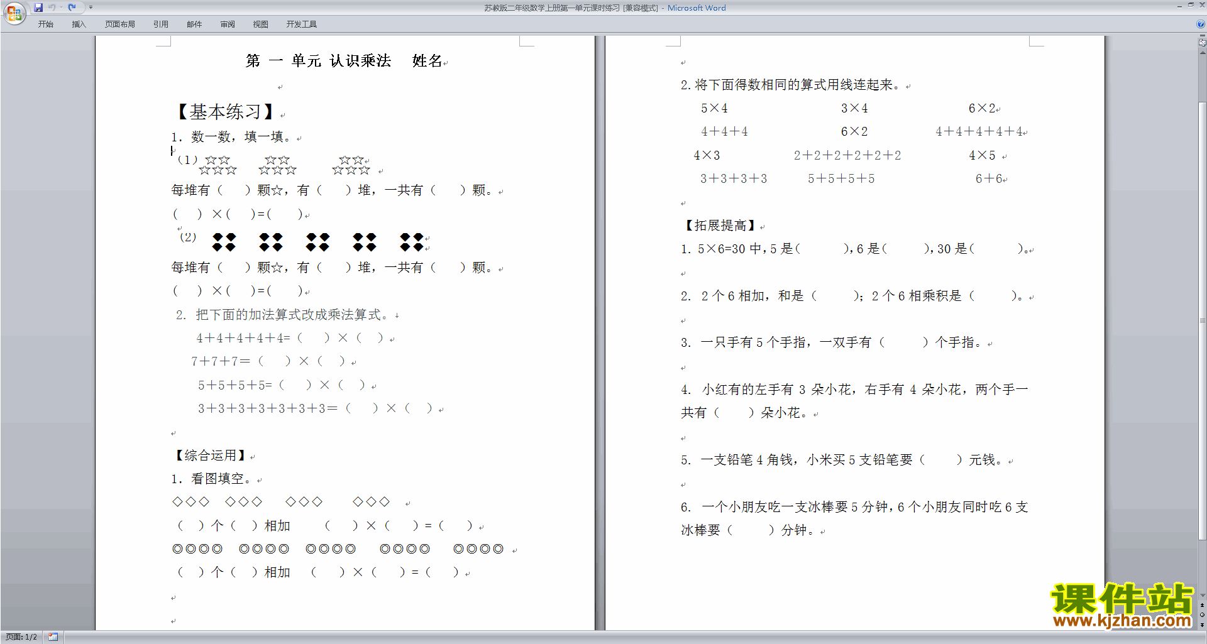Screen dimensions: 1207x644
Task: Click the expression 5×4 on the right page
Action: click(x=714, y=109)
